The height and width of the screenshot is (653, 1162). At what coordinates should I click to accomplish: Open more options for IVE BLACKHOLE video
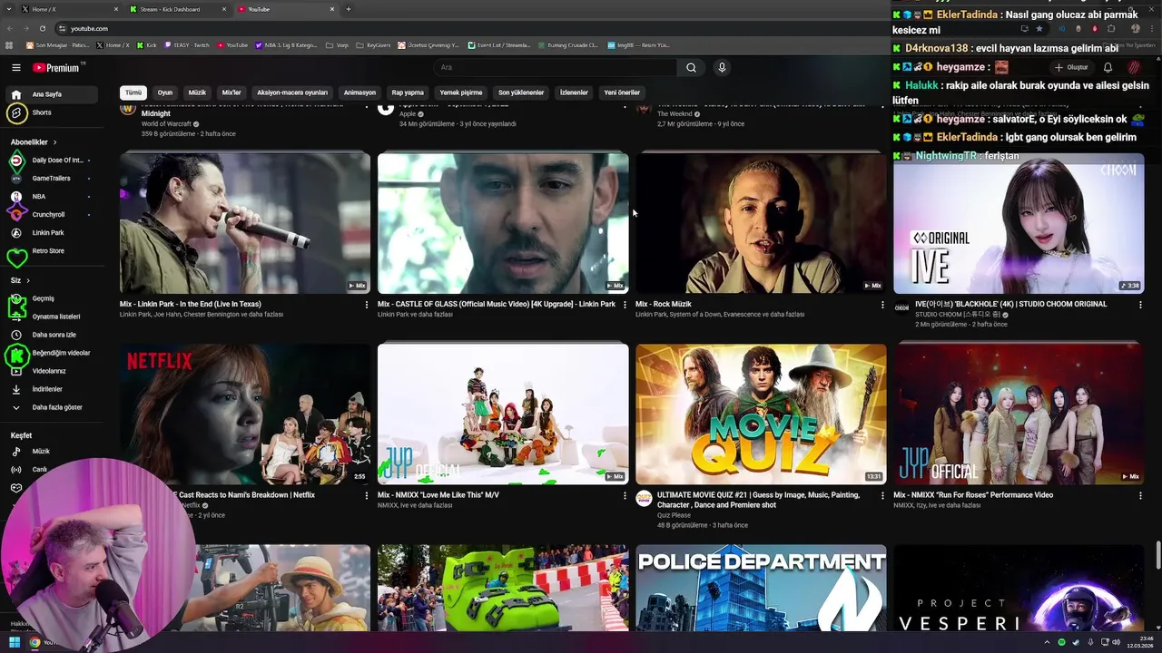[1140, 305]
